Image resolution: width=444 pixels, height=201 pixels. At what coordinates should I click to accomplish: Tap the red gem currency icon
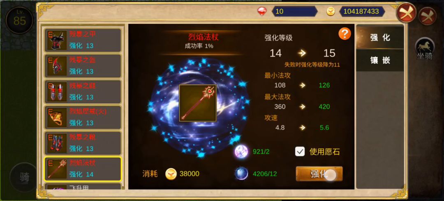point(262,11)
